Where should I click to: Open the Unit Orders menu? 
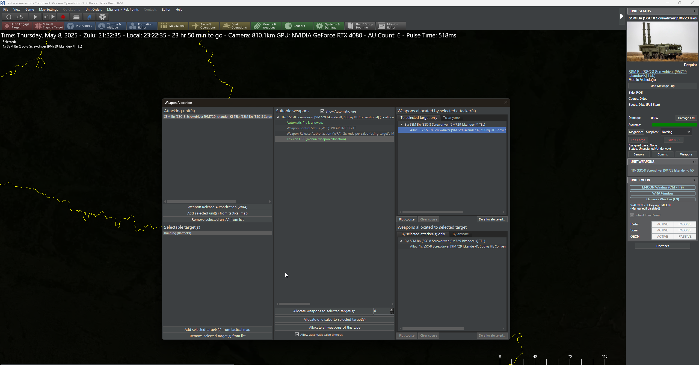coord(93,10)
